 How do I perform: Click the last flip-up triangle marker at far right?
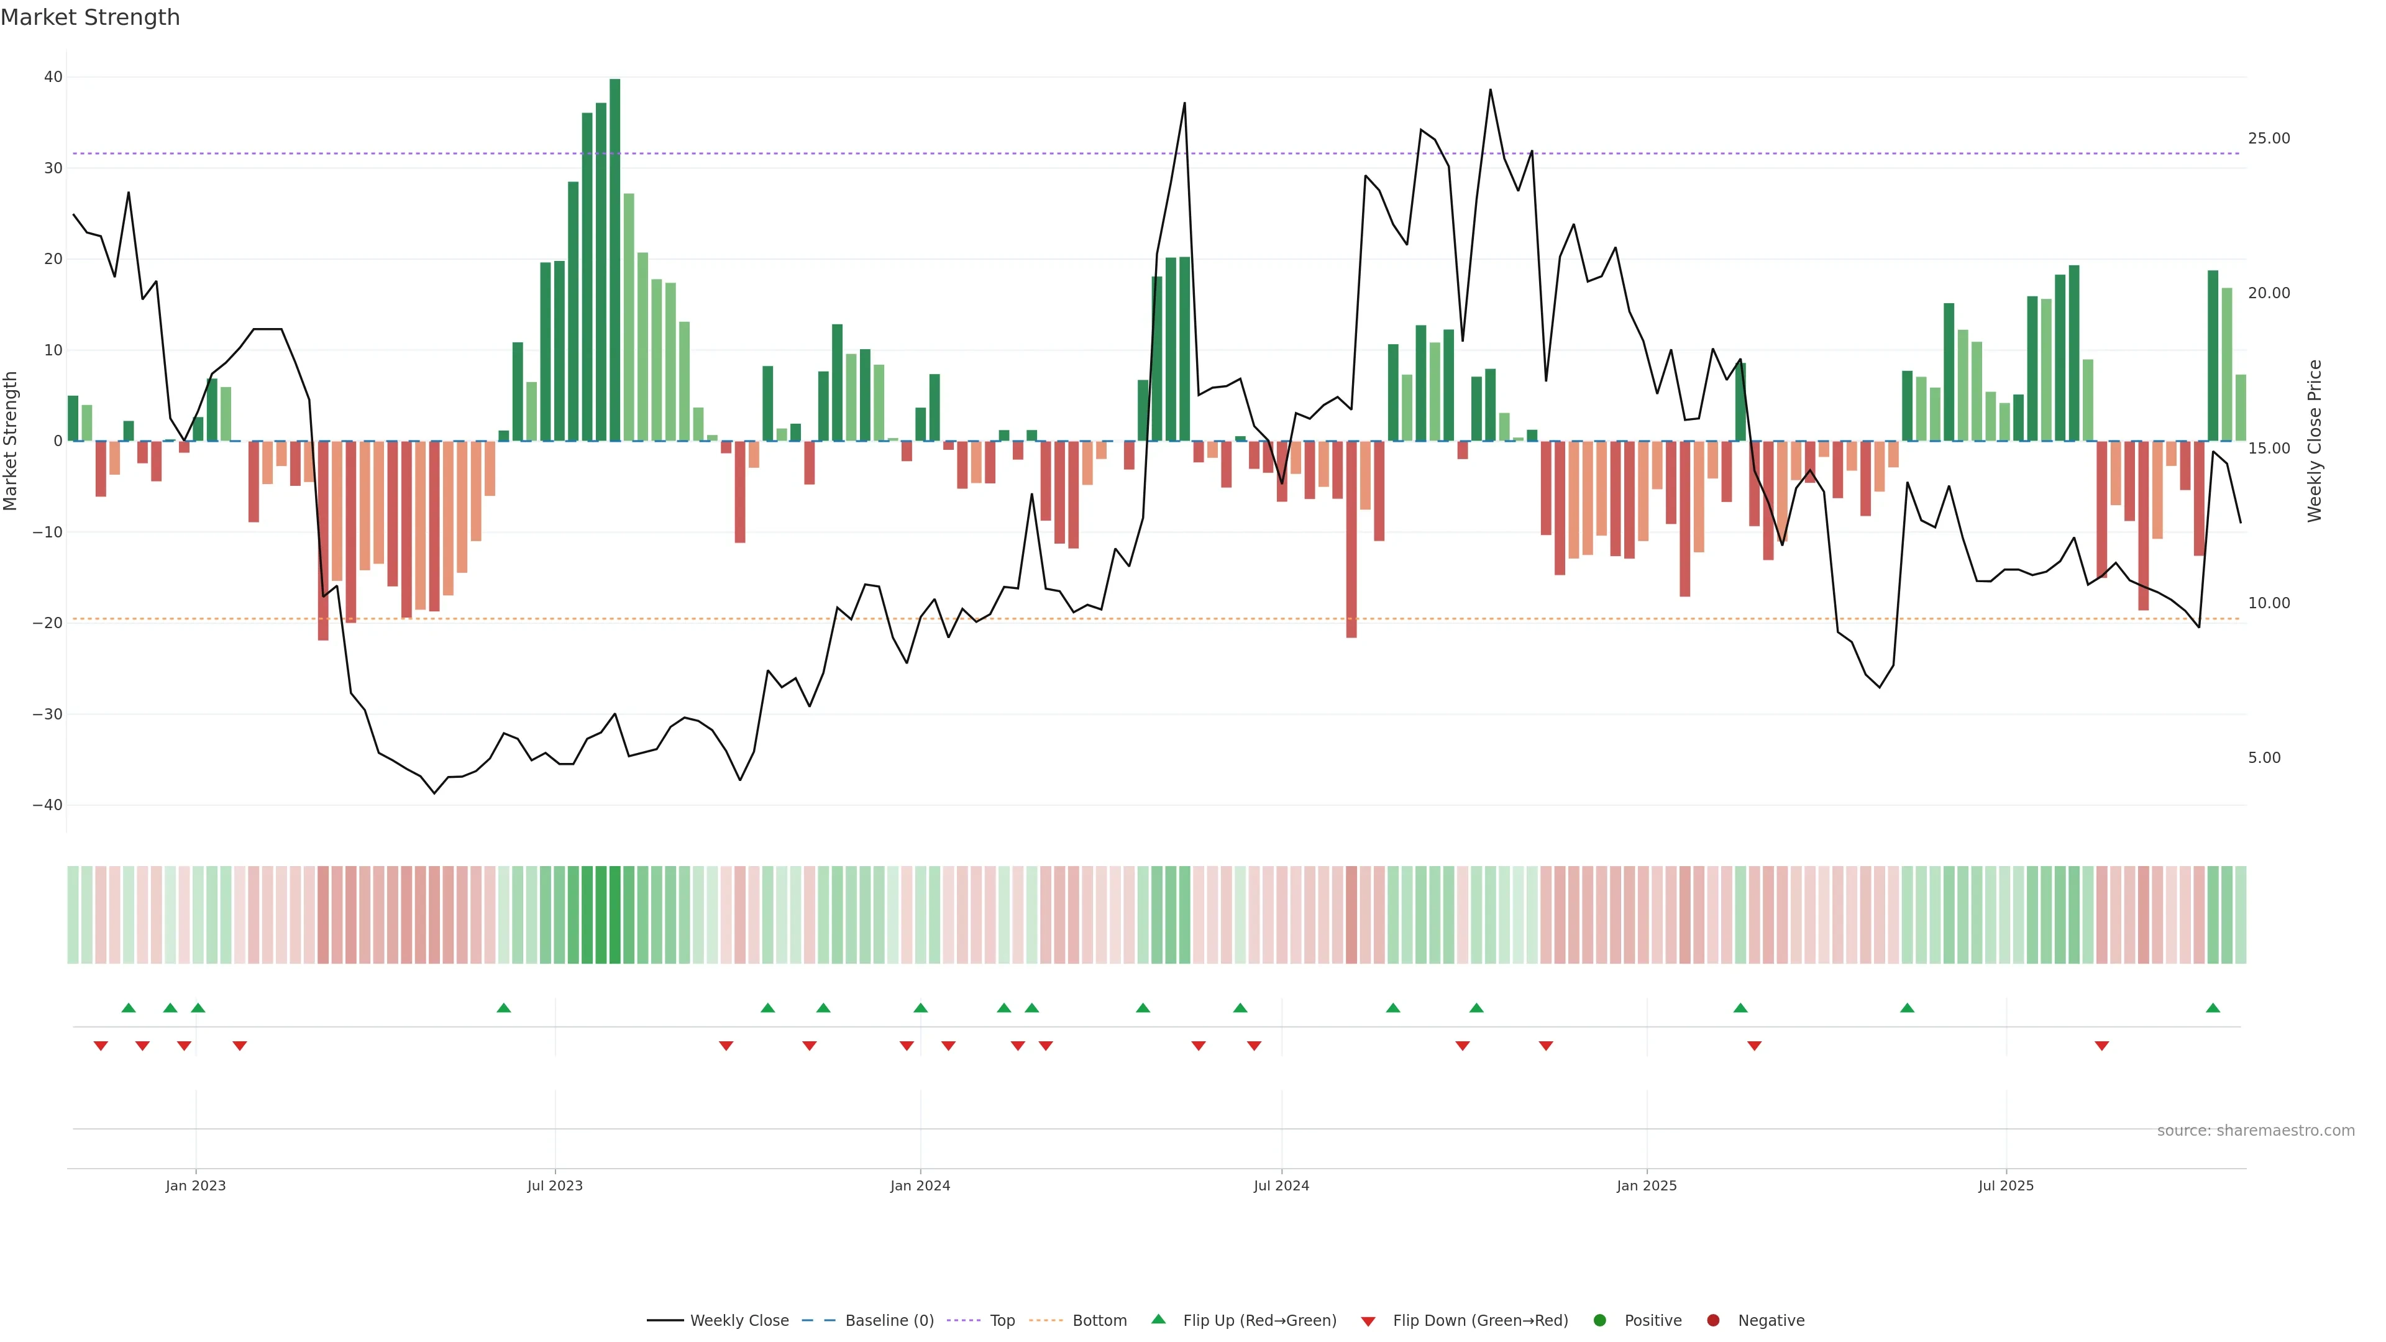tap(2213, 1008)
